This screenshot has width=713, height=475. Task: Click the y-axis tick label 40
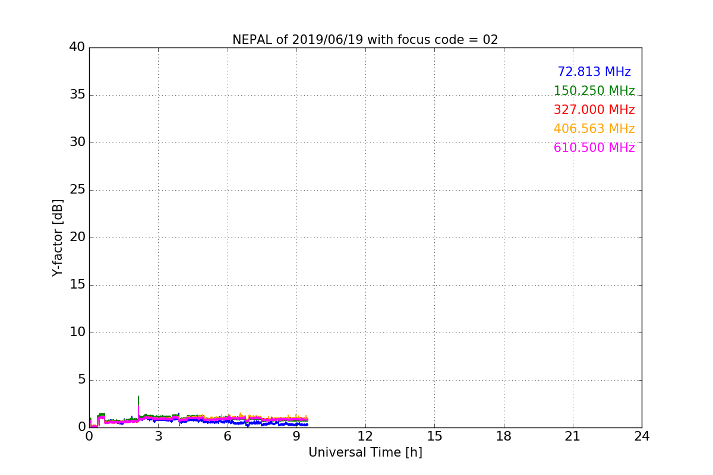pos(77,47)
